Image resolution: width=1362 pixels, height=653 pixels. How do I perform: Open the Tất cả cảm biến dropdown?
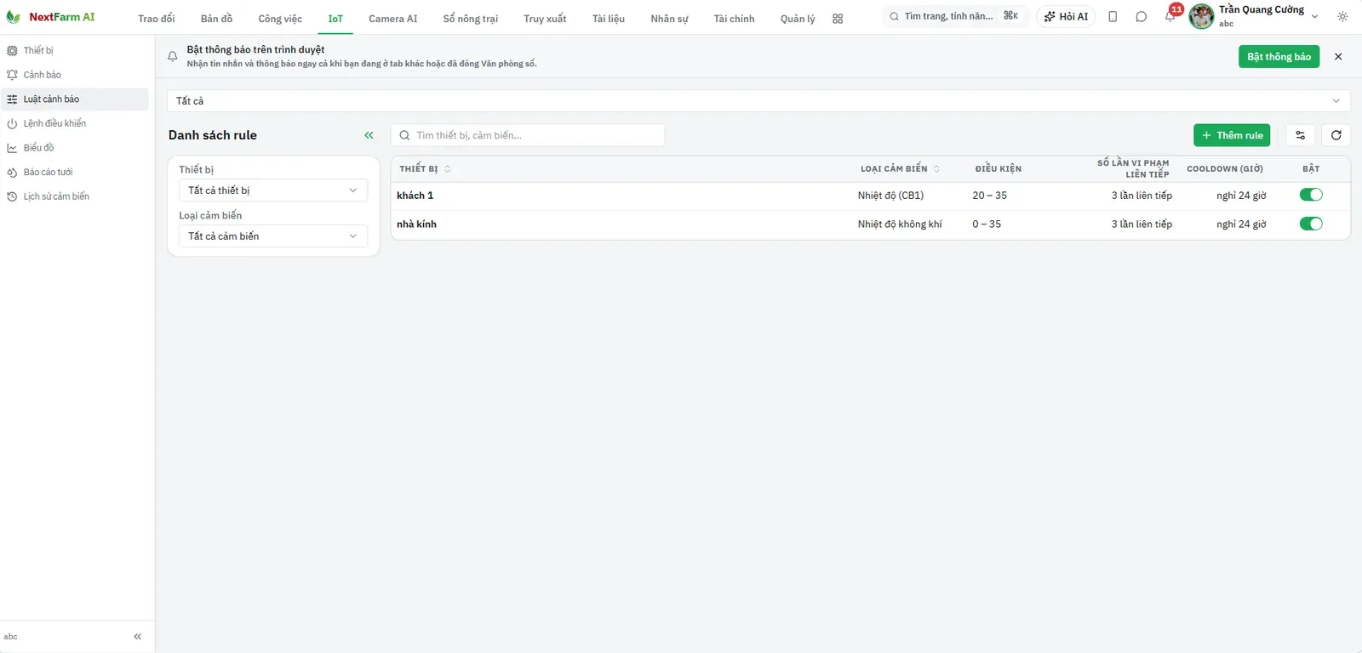click(x=273, y=236)
